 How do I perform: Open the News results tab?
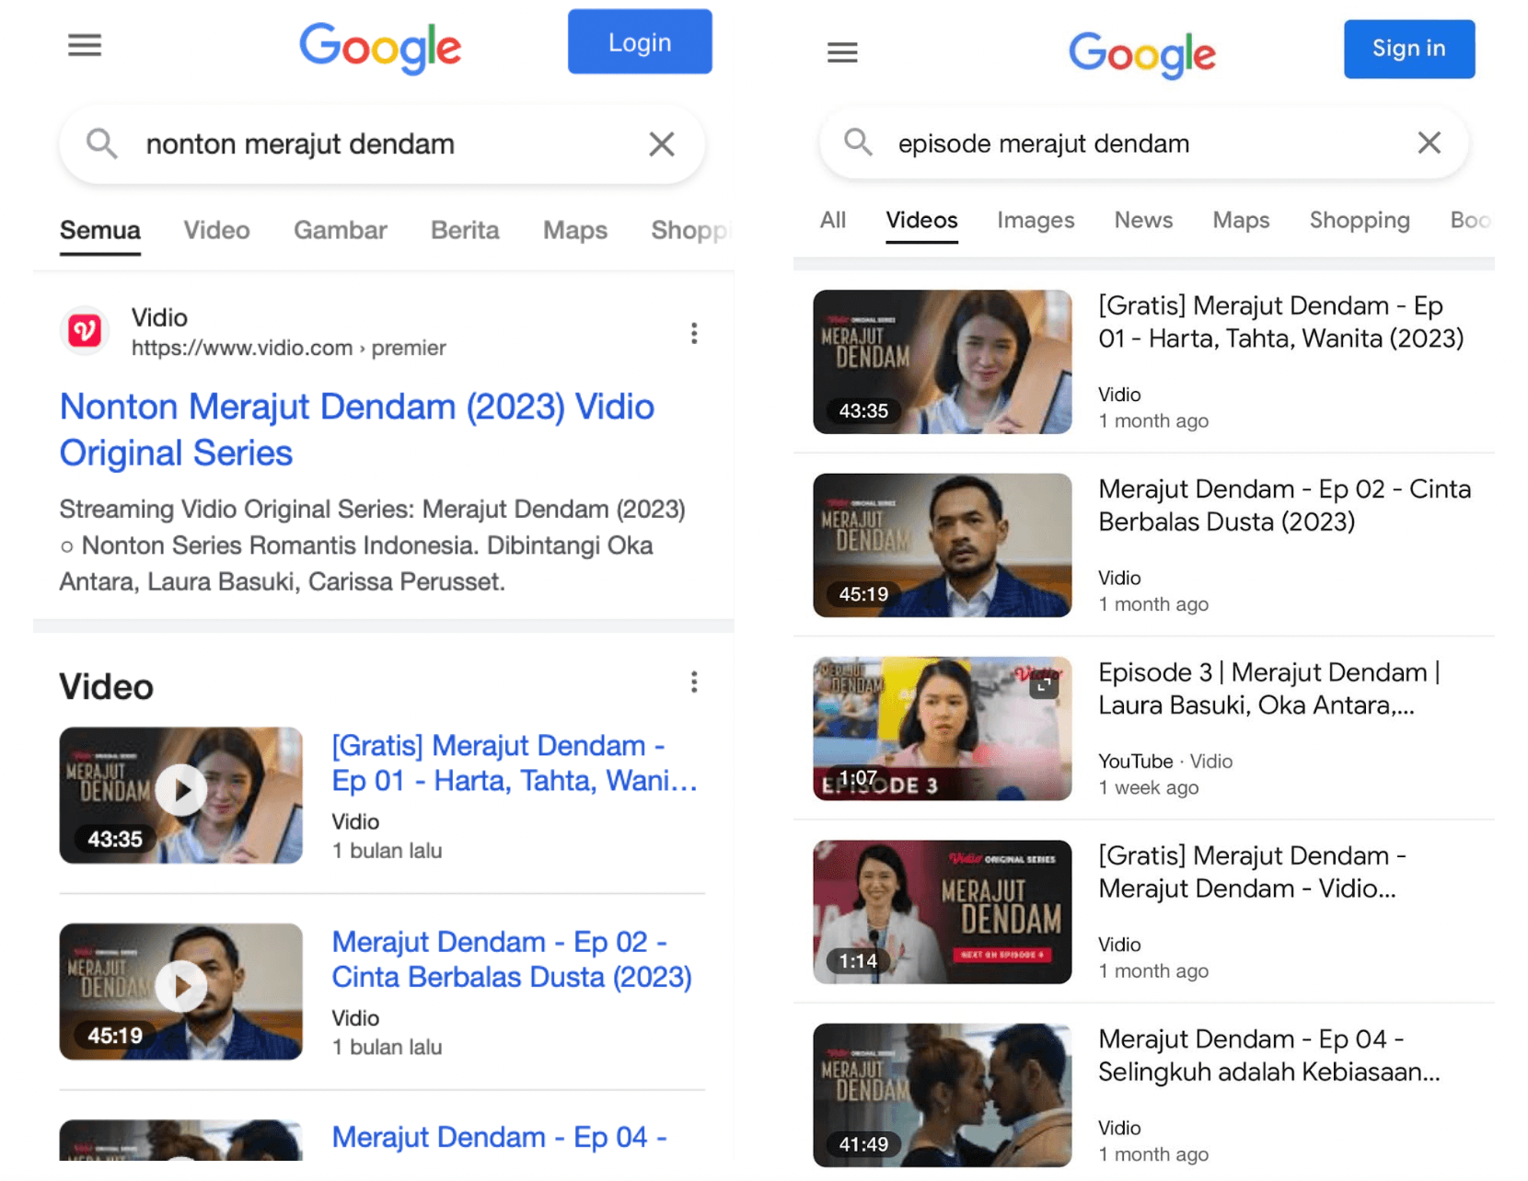(x=1143, y=221)
